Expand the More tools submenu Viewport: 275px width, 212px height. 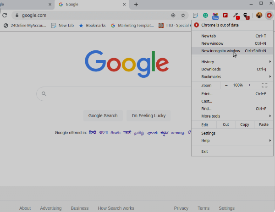(232, 116)
